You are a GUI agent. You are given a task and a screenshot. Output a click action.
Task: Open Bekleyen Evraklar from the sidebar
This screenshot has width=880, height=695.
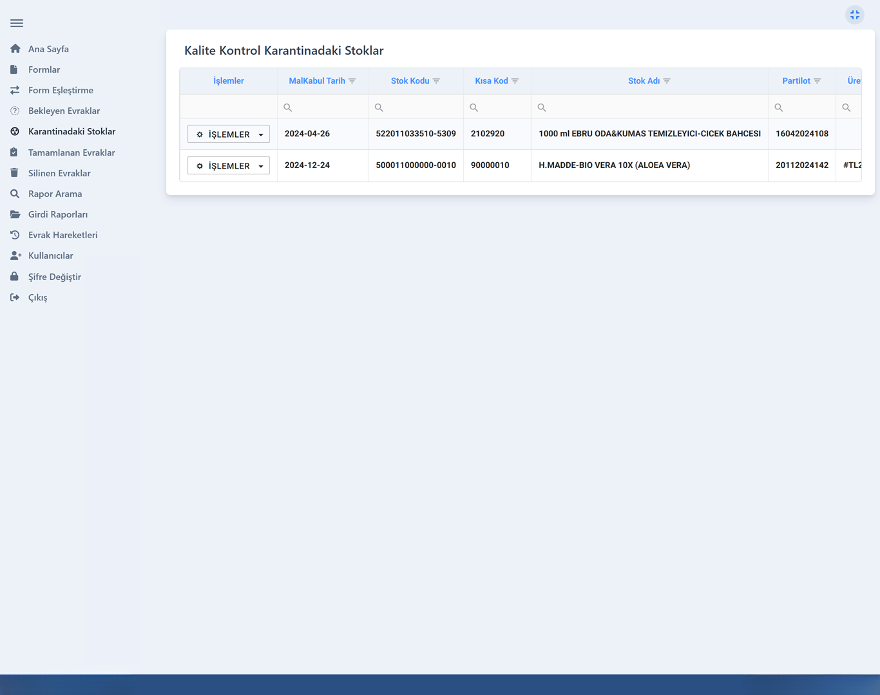pos(64,111)
